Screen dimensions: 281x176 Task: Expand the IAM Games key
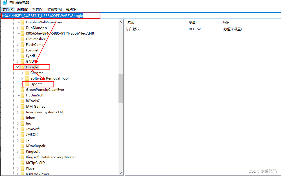pyautogui.click(x=17, y=107)
